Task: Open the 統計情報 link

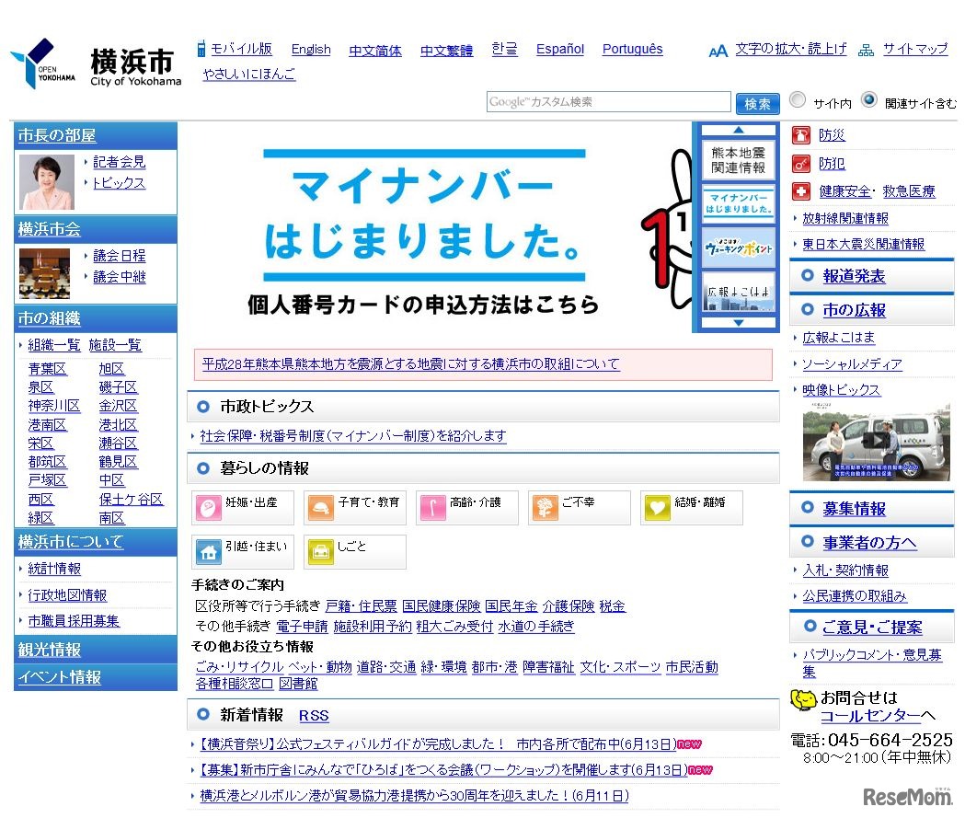Action: pyautogui.click(x=54, y=569)
